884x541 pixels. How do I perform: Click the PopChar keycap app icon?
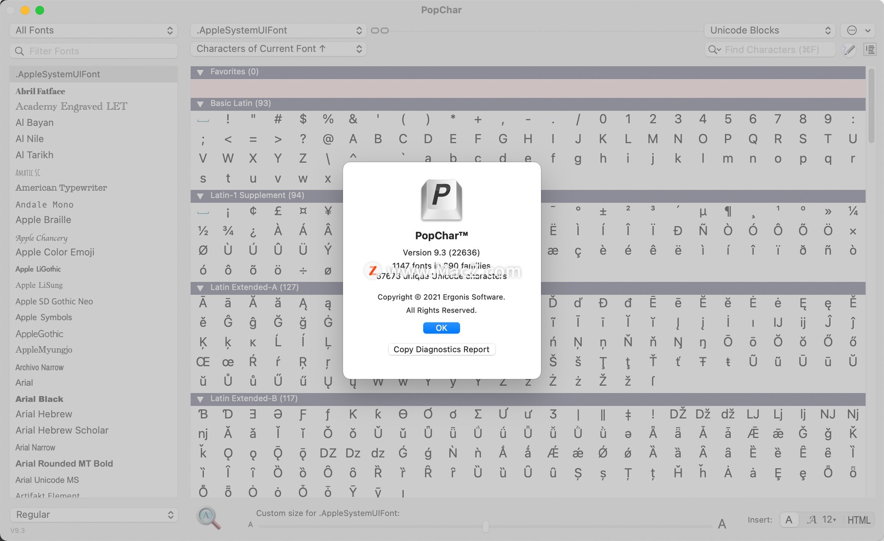pos(442,200)
